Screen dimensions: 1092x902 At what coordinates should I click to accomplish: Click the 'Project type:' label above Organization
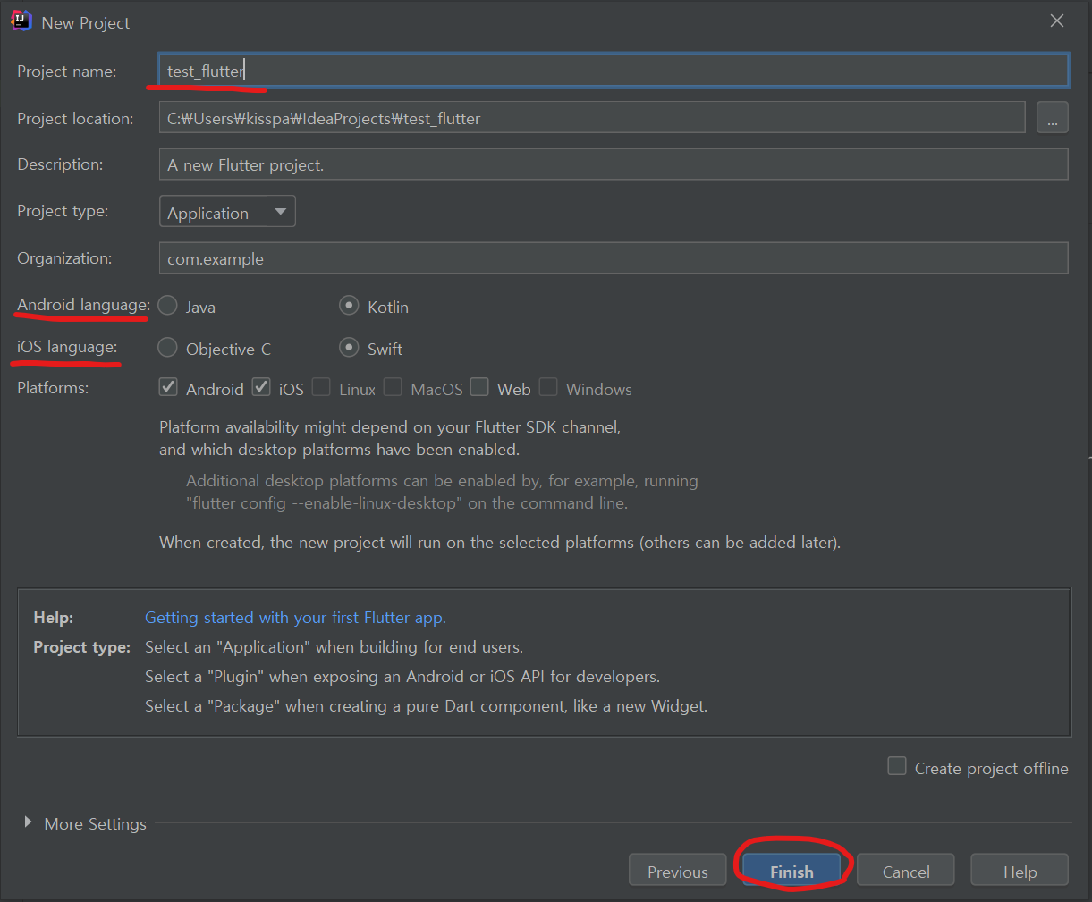[63, 211]
